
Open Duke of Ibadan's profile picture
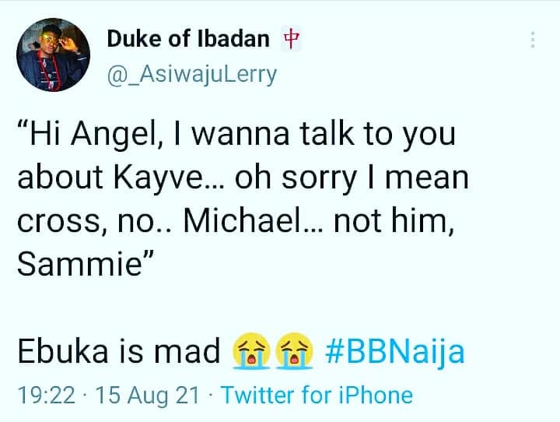(x=53, y=55)
